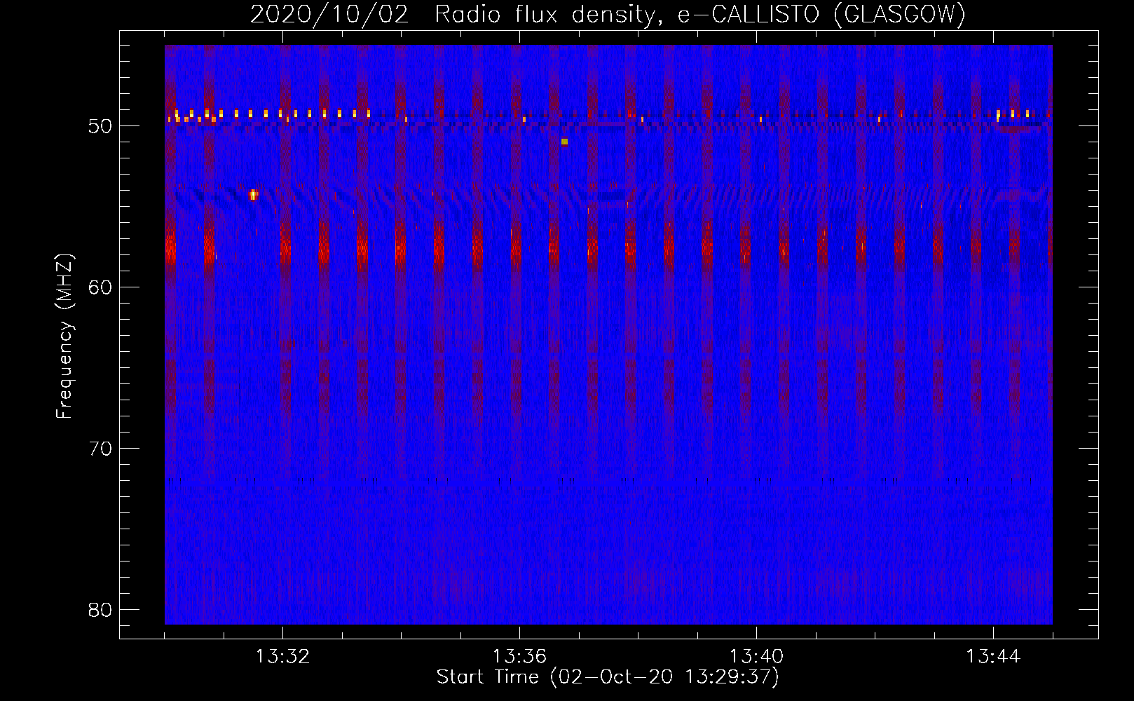Screen dimensions: 1134x701
Task: Click the 70 frequency tick label
Action: [101, 449]
